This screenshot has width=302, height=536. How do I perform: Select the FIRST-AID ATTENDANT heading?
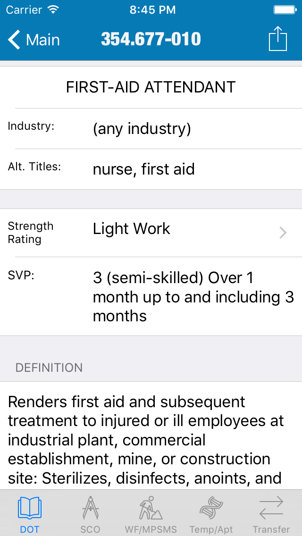point(151,87)
